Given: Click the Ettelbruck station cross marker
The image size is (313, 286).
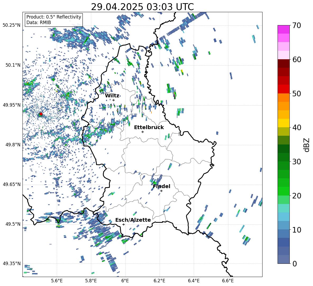Looking at the screenshot, I should pos(142,132).
